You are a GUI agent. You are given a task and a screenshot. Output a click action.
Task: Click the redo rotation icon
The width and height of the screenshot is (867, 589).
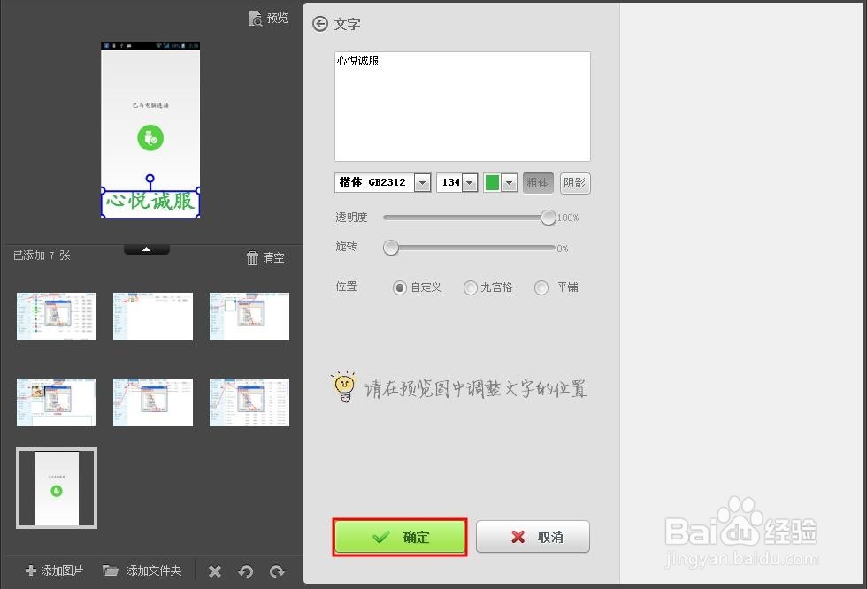(x=276, y=571)
